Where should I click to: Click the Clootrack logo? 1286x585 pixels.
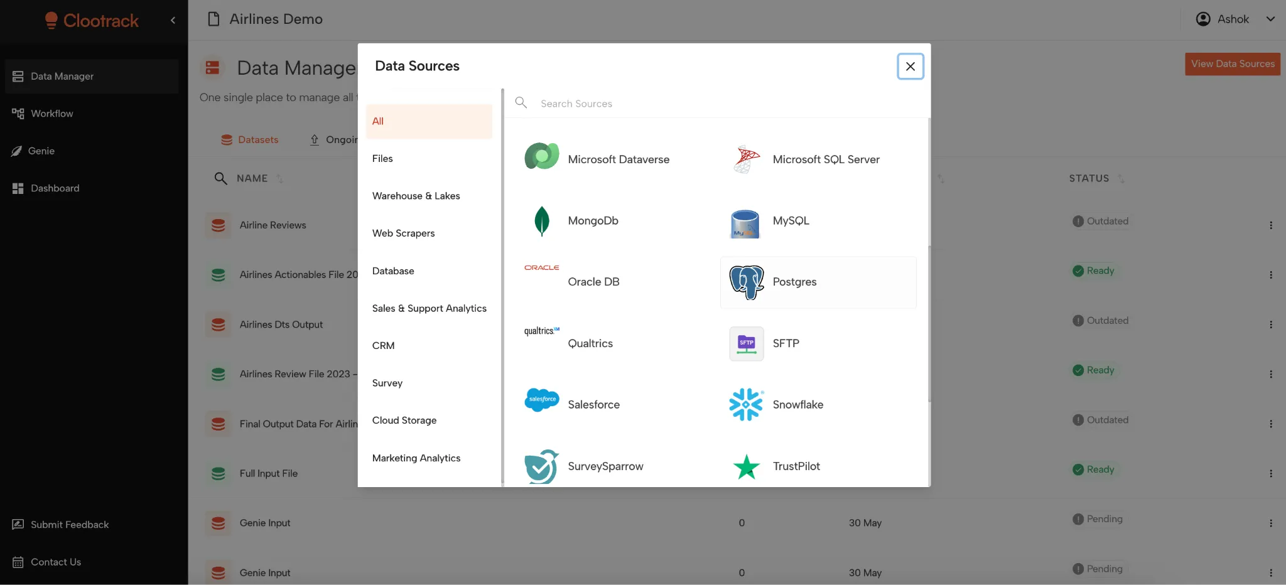92,20
